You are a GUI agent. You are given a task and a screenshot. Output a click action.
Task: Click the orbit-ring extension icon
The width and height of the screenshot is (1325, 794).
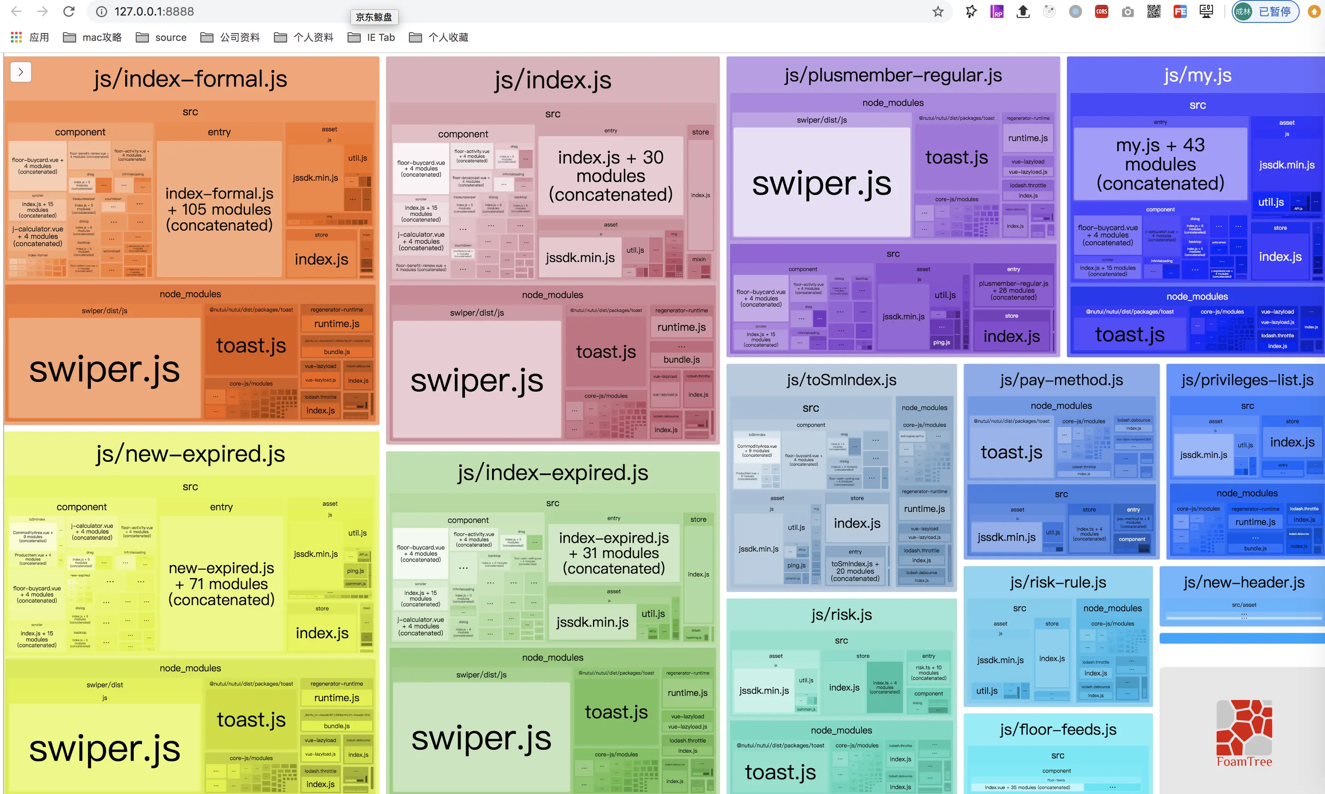coord(1049,11)
